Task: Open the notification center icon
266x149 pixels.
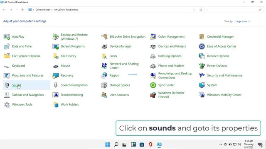Action: coord(260,144)
